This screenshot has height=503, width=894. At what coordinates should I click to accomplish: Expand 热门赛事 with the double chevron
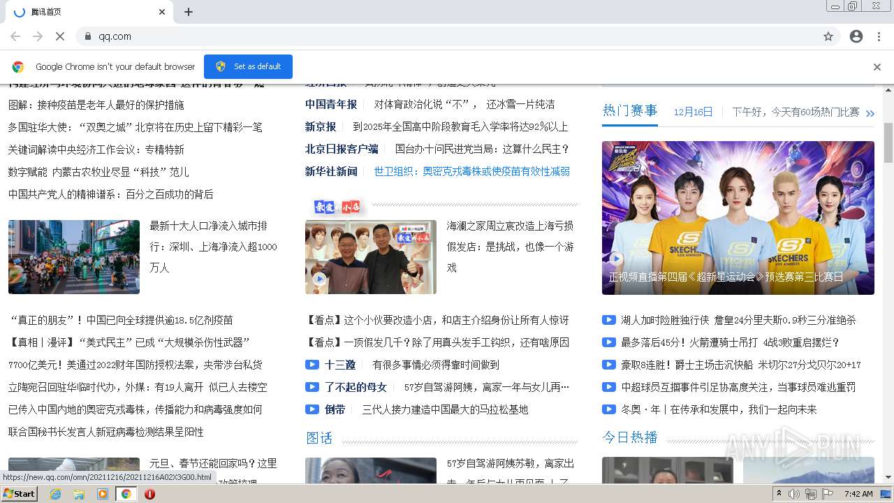pos(870,113)
